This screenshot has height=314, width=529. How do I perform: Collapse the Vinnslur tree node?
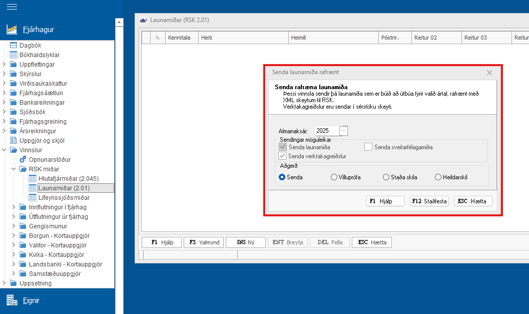tap(5, 150)
